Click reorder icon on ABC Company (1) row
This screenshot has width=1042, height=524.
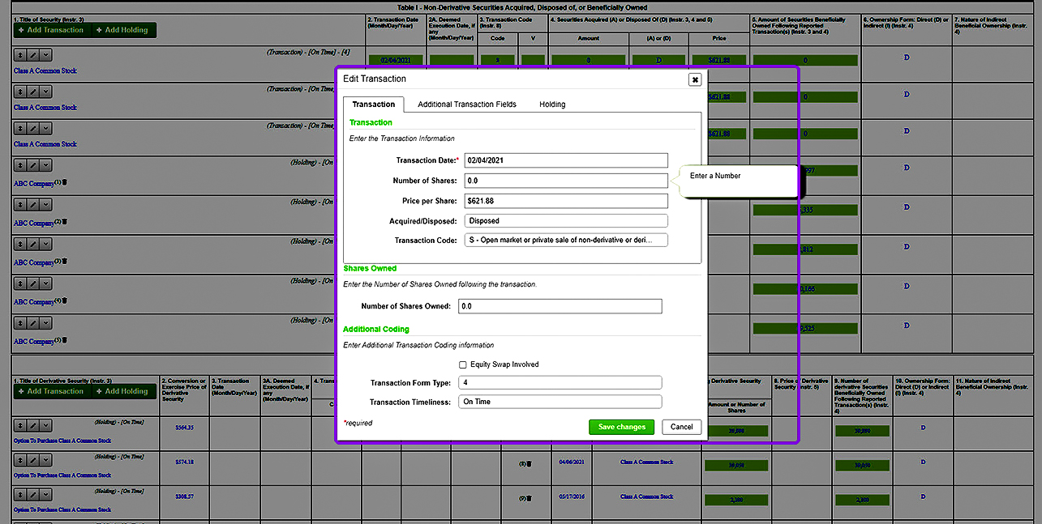[20, 165]
